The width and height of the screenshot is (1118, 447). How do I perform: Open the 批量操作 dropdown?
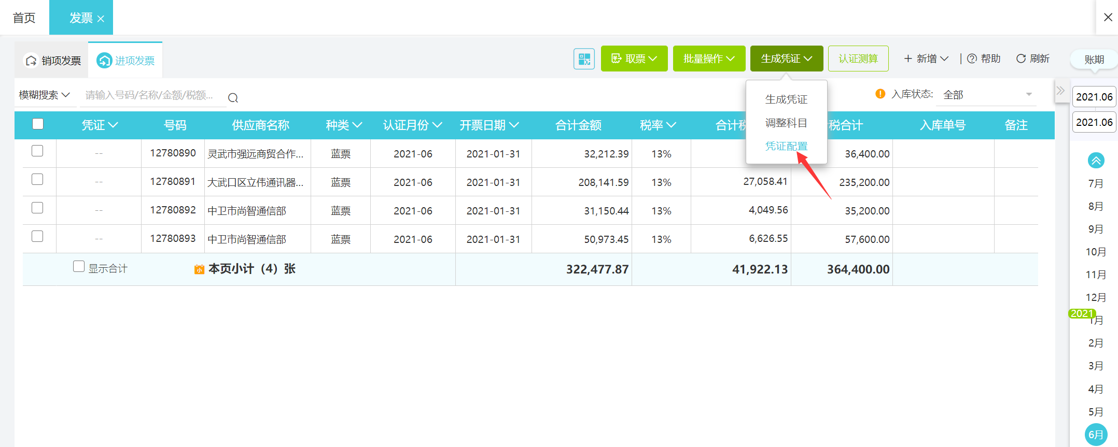(709, 59)
